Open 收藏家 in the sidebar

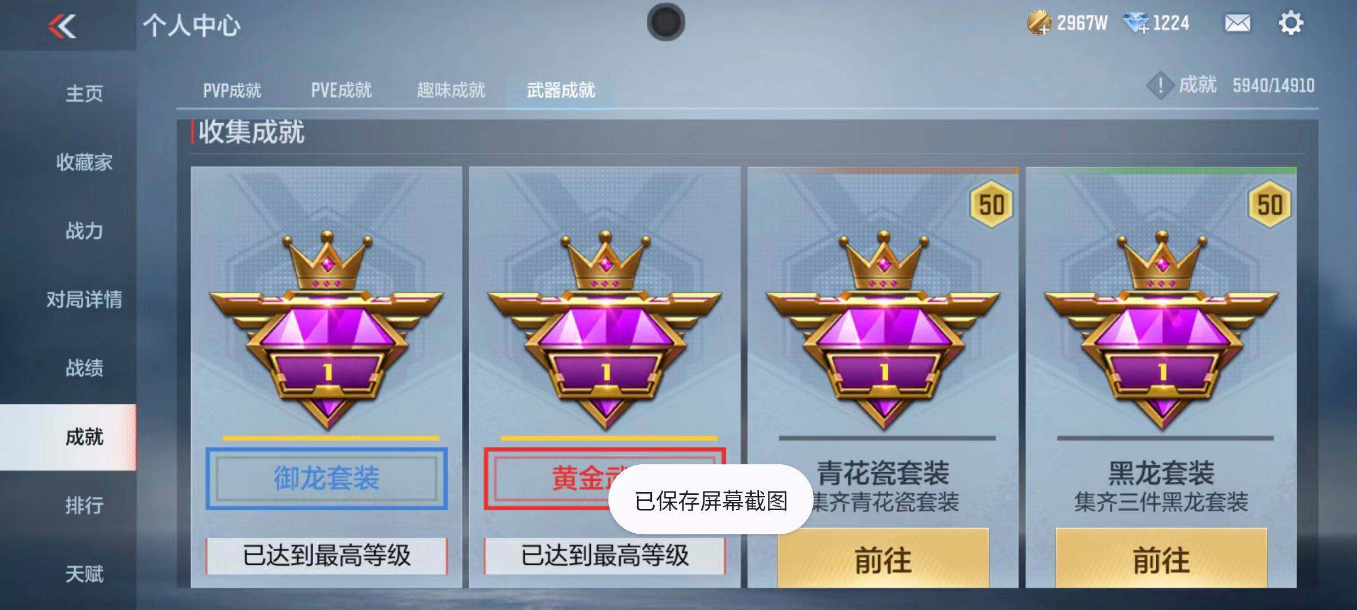pos(84,162)
